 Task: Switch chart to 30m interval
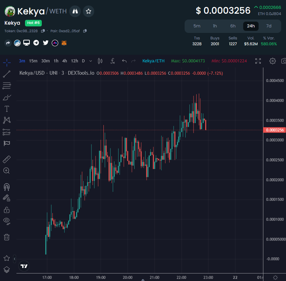click(46, 61)
